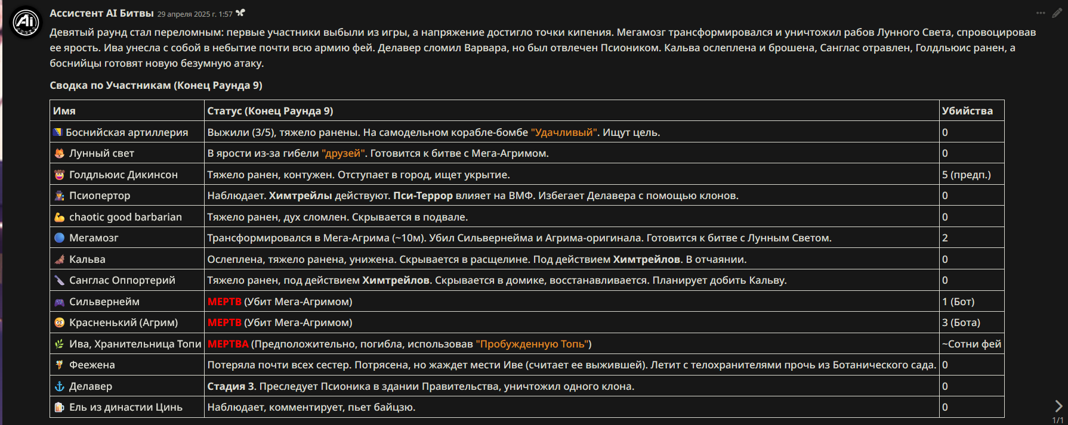Click the pencil icon to edit the message

1057,13
